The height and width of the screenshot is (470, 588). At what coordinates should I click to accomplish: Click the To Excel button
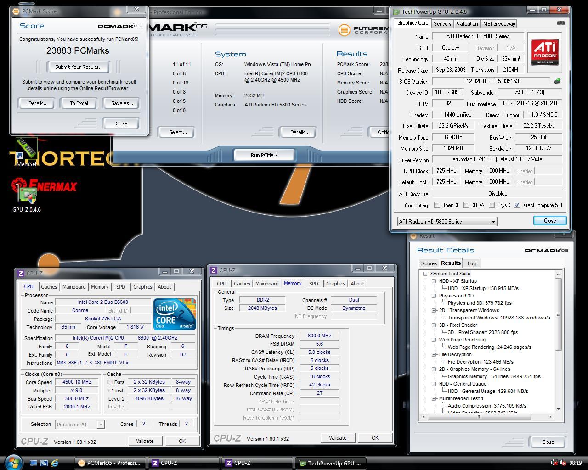(79, 103)
